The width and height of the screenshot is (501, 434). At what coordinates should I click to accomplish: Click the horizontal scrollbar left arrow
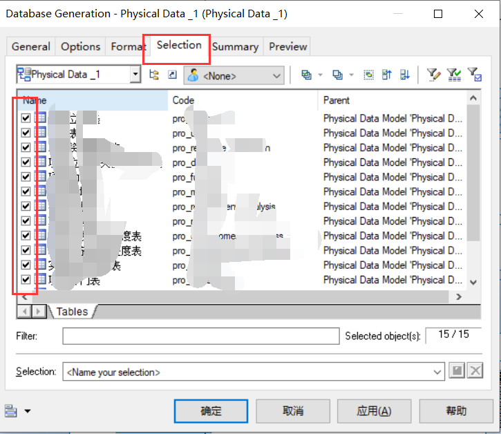pos(25,297)
